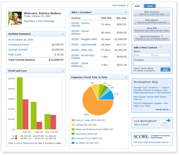Image resolution: width=179 pixels, height=155 pixels.
Task: Open help icon beside Add a New Contact
Action: 160,48
